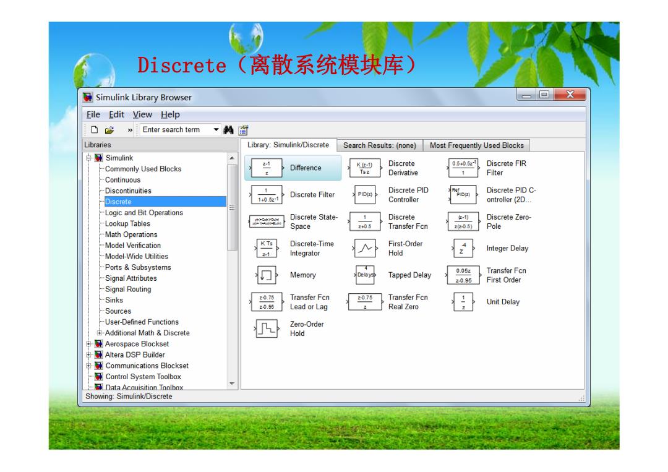Select the Unit Delay block icon

[463, 302]
